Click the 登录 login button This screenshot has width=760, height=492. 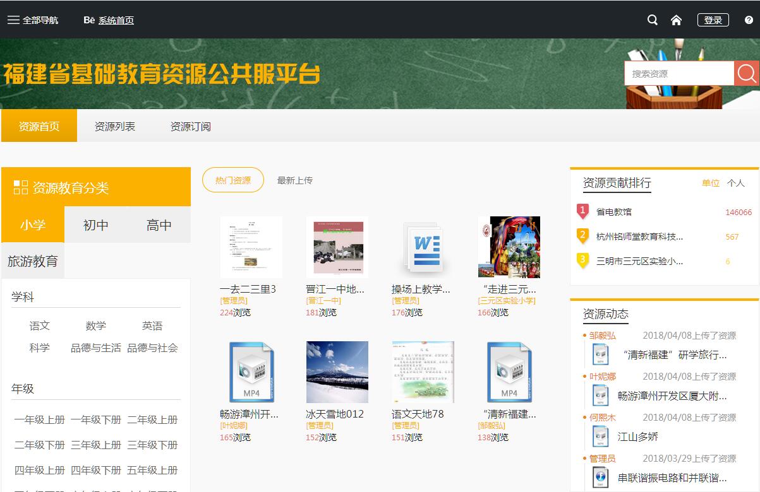[713, 20]
